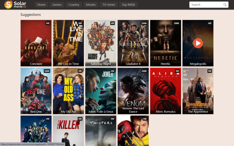This screenshot has width=234, height=146.
Task: Click the HD badge on We Live in Time
Action: click(x=80, y=23)
